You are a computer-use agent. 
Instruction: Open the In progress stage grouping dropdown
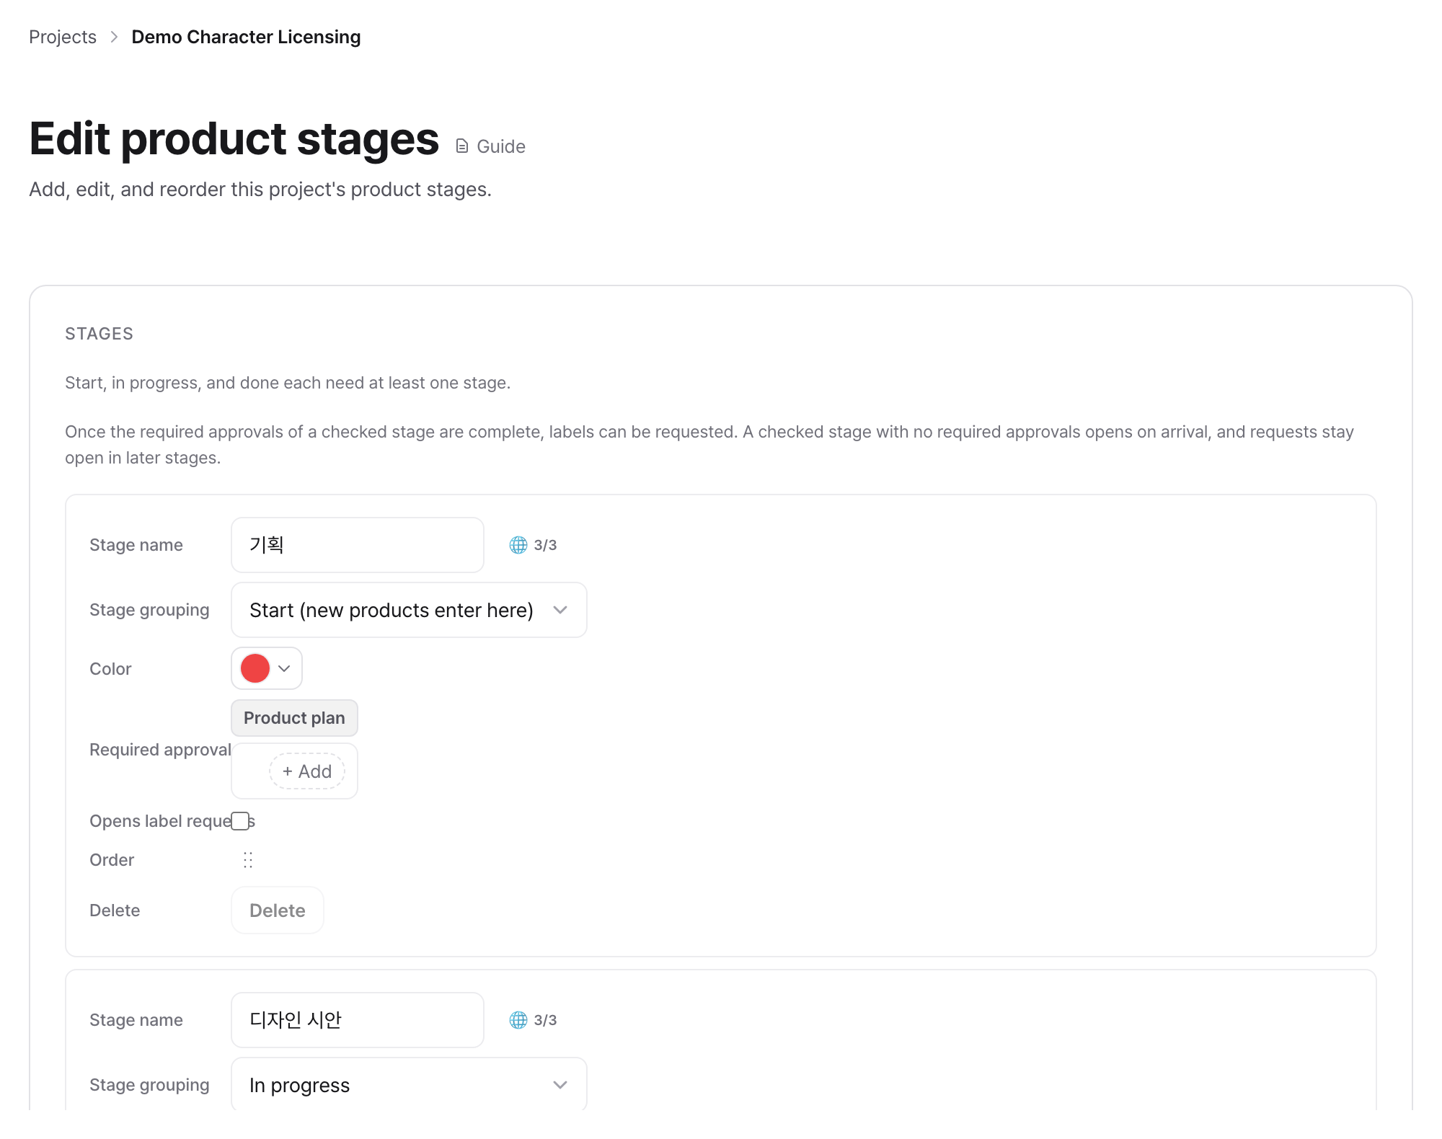[x=409, y=1085]
